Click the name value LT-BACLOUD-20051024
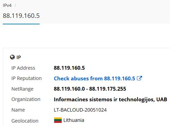Viewport: 170px width, 126px height. point(80,110)
